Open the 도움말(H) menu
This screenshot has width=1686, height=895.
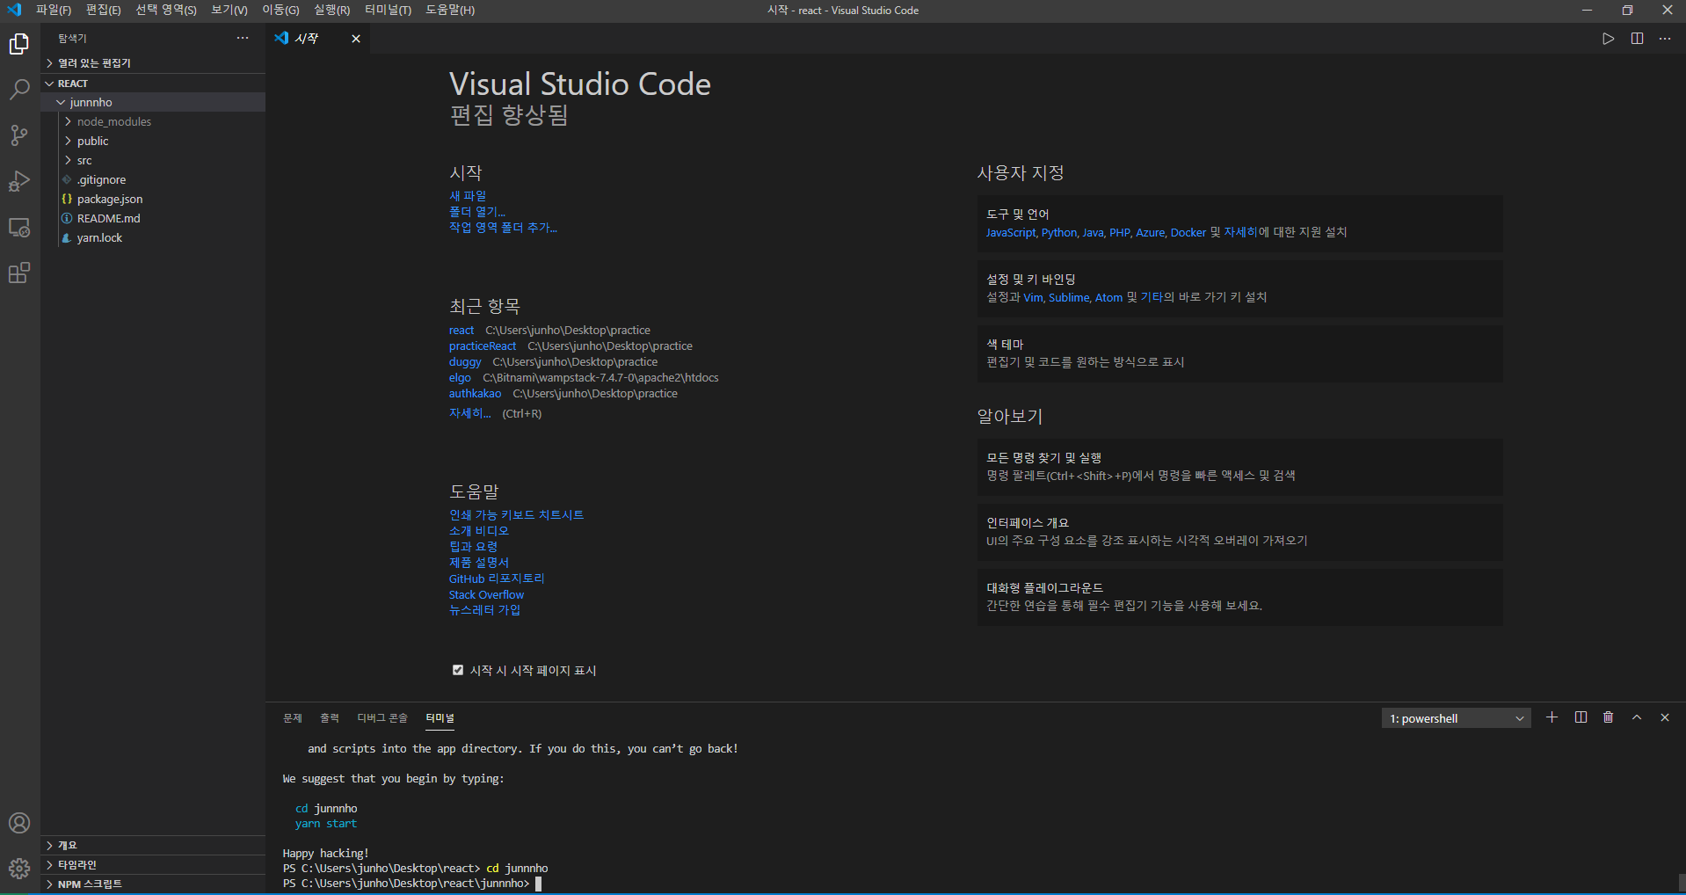(450, 10)
